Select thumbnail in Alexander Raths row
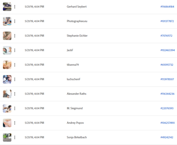The height and width of the screenshot is (145, 177). 7,94
